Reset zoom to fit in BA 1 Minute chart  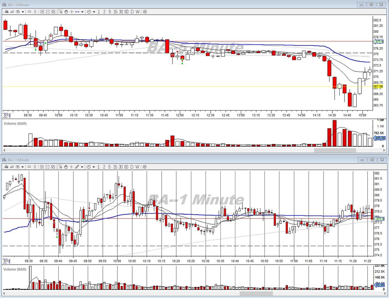coord(53,167)
